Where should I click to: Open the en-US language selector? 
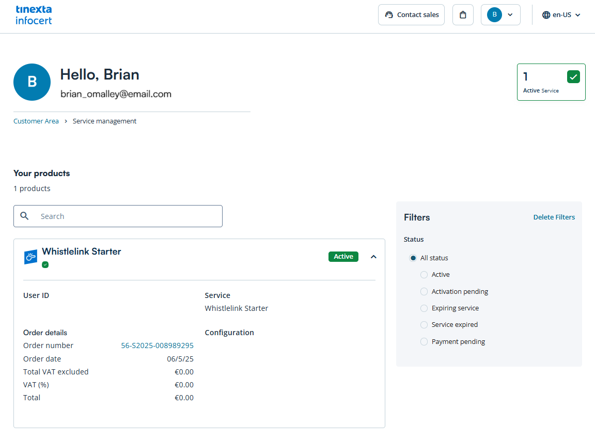[561, 15]
